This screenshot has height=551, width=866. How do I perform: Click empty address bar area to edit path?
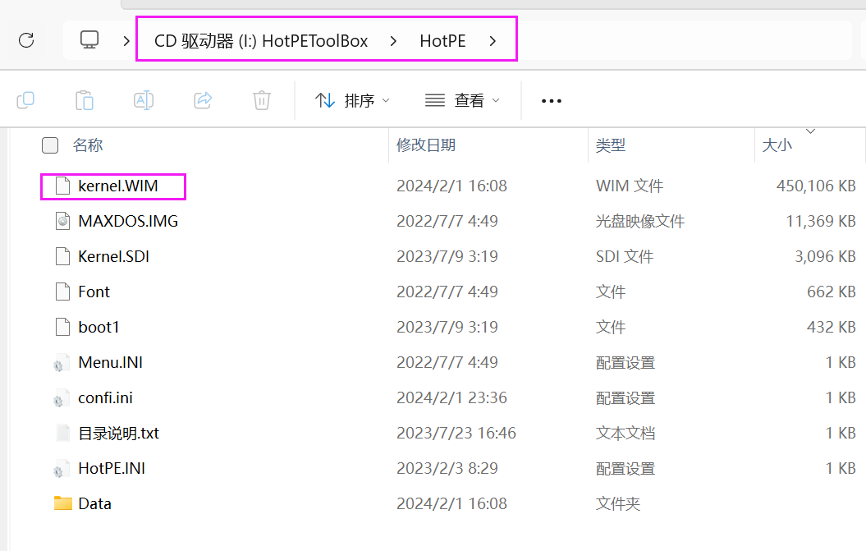coord(685,40)
